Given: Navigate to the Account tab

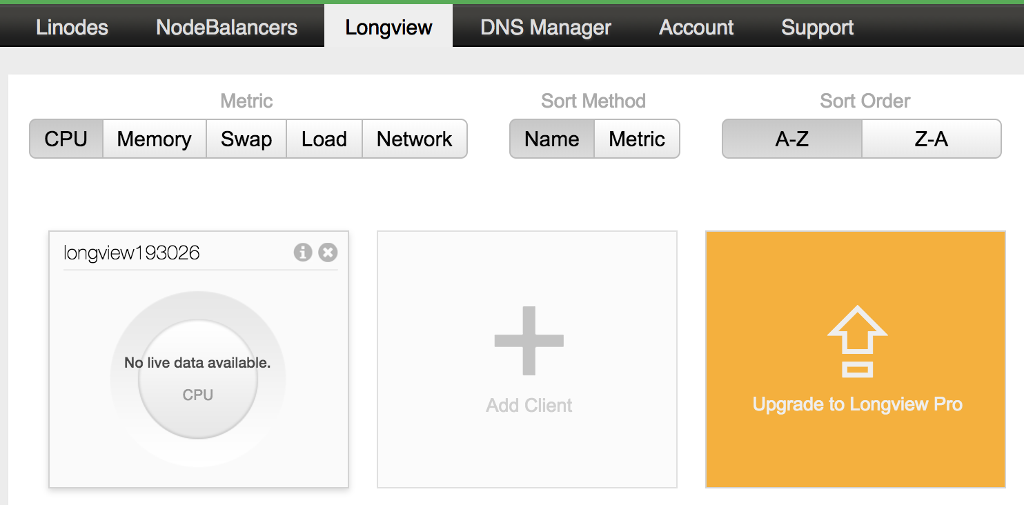Looking at the screenshot, I should [x=696, y=28].
